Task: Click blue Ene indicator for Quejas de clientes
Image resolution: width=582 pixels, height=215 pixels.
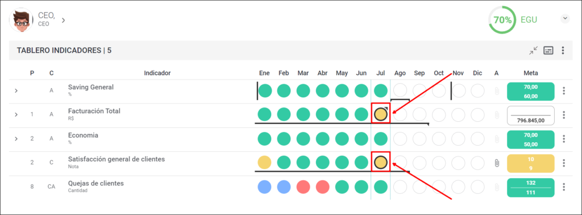Action: tap(264, 187)
